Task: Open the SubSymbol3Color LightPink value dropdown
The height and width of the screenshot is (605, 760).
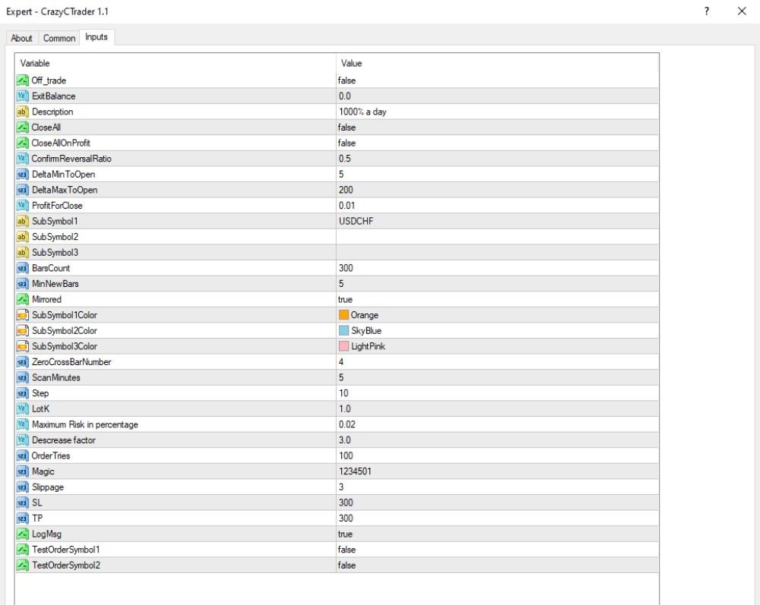Action: pos(497,346)
